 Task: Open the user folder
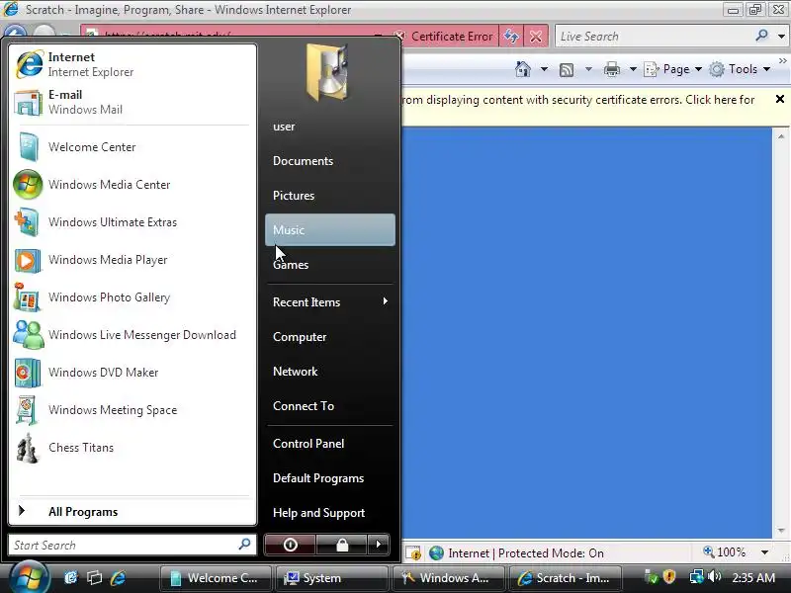pyautogui.click(x=330, y=127)
